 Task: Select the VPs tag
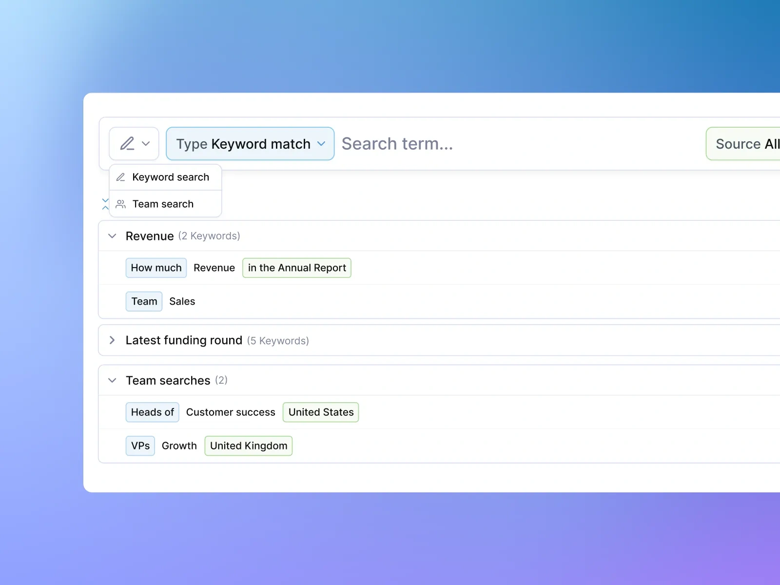pos(140,446)
